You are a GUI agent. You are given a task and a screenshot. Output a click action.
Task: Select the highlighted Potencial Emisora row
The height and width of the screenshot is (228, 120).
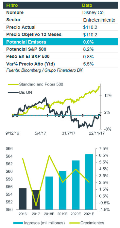[60, 42]
